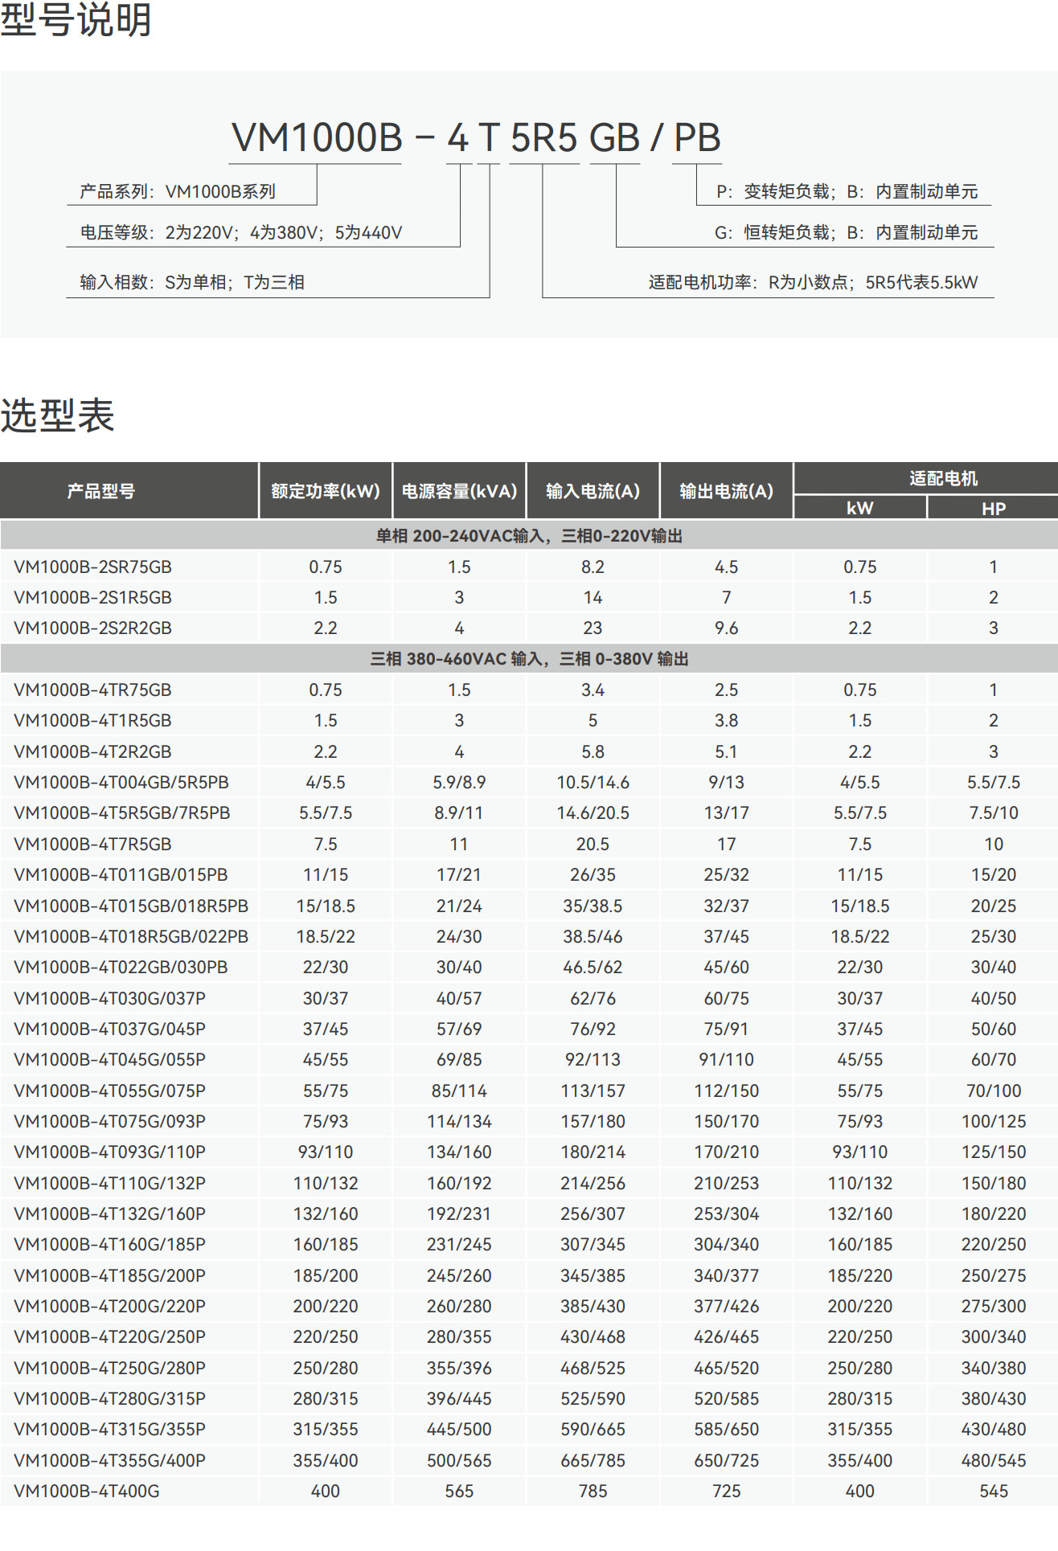Click the 适配电机功率 description line
The height and width of the screenshot is (1551, 1058).
813,282
